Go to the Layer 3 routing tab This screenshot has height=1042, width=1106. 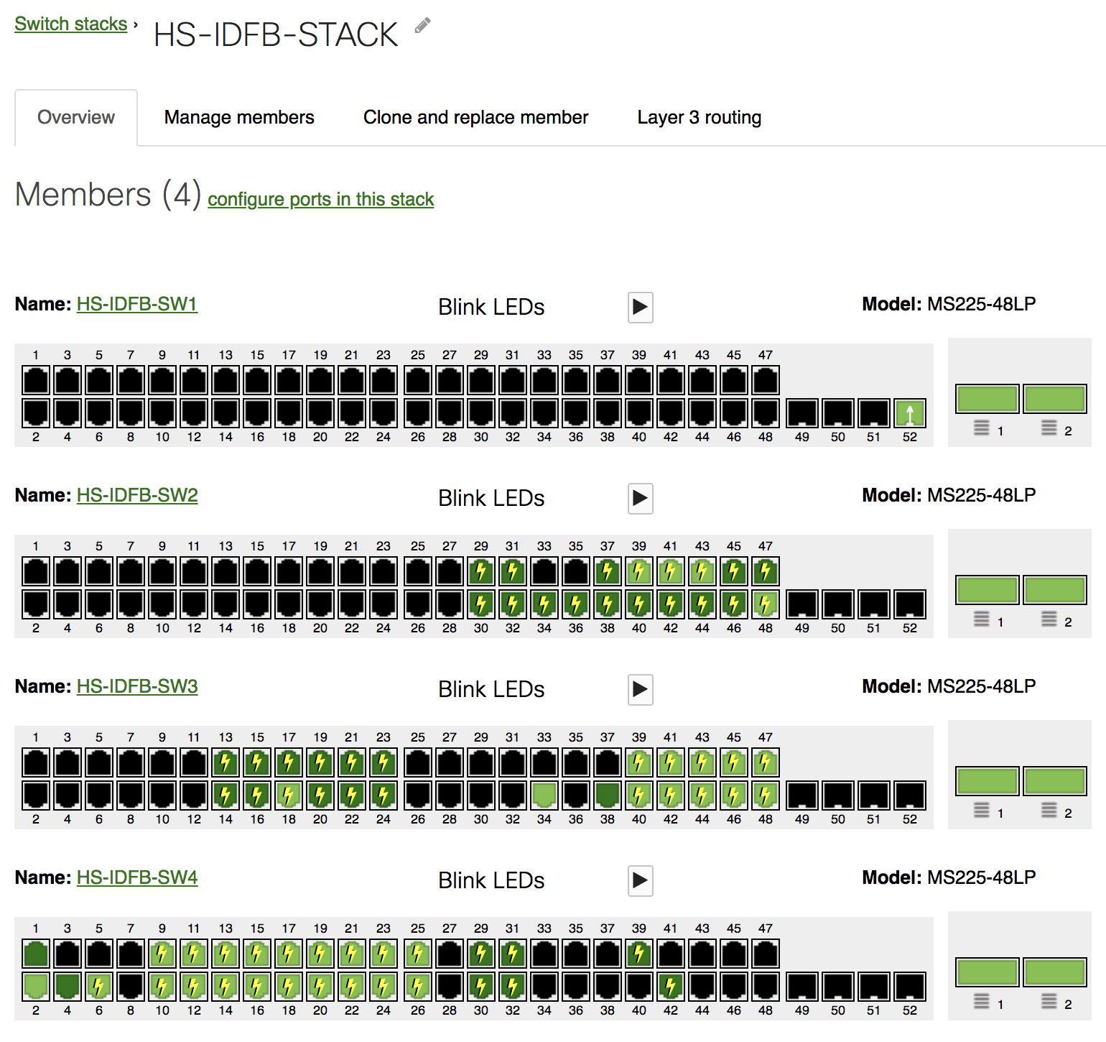pyautogui.click(x=699, y=117)
